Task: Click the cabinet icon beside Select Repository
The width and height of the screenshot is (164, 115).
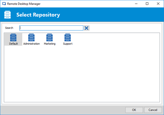Action: [x=7, y=15]
